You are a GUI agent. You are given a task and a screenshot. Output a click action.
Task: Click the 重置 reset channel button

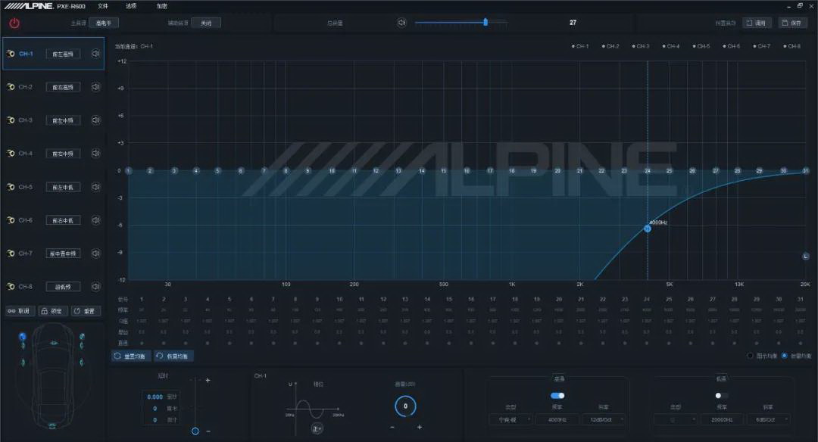tap(85, 310)
